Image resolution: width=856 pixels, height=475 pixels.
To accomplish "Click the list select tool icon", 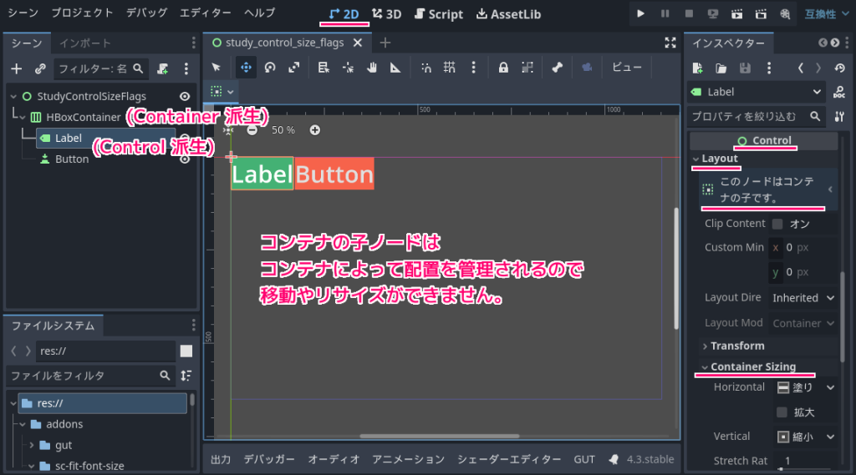I will (x=324, y=68).
